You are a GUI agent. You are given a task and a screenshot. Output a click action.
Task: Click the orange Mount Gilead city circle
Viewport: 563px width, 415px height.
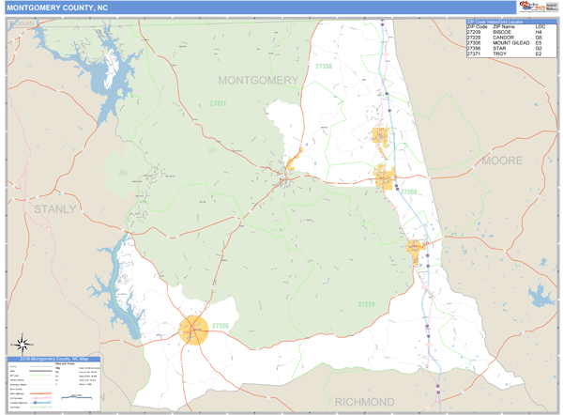pos(194,329)
